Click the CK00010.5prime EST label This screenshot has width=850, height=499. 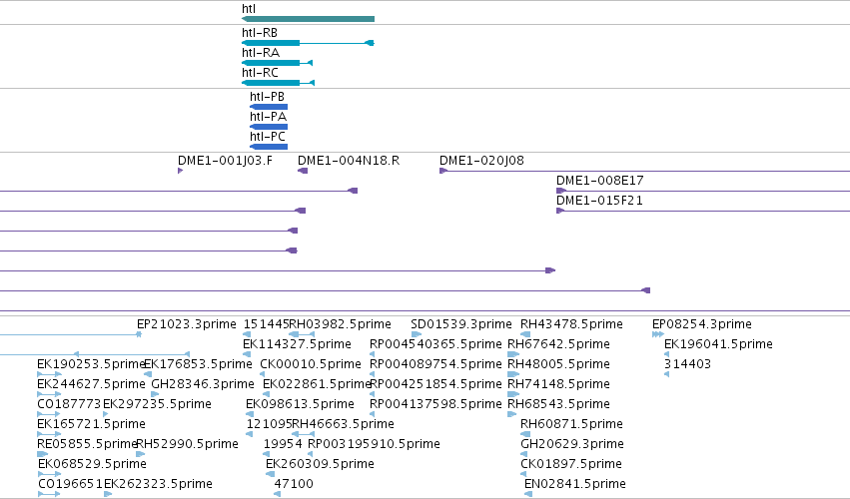(311, 364)
